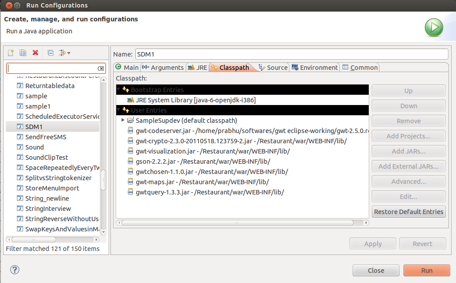Delete selected launch configuration with red X
The height and width of the screenshot is (283, 456).
coord(35,53)
